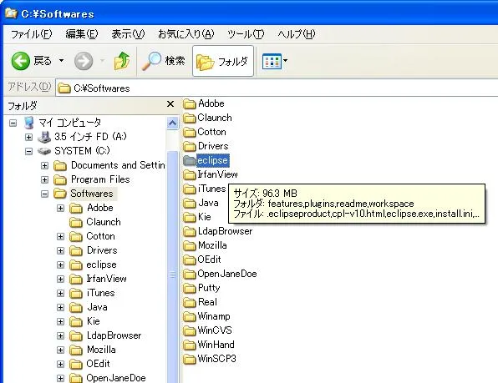
Task: Expand Program Files in the tree
Action: pyautogui.click(x=45, y=179)
